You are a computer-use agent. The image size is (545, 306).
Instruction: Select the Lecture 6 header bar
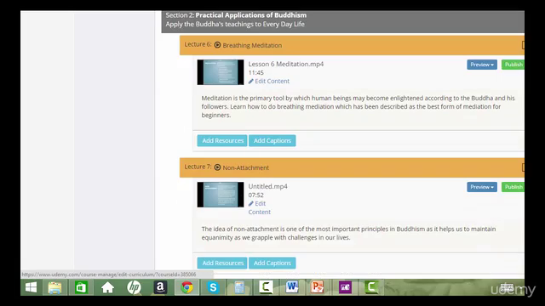[352, 45]
